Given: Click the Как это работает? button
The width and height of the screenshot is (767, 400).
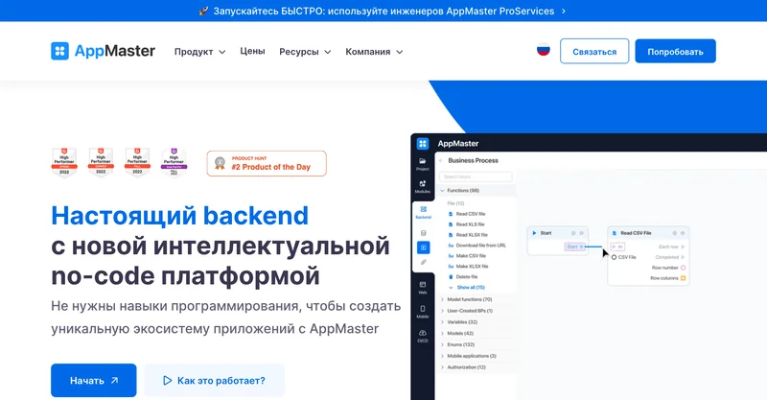Looking at the screenshot, I should [x=214, y=381].
